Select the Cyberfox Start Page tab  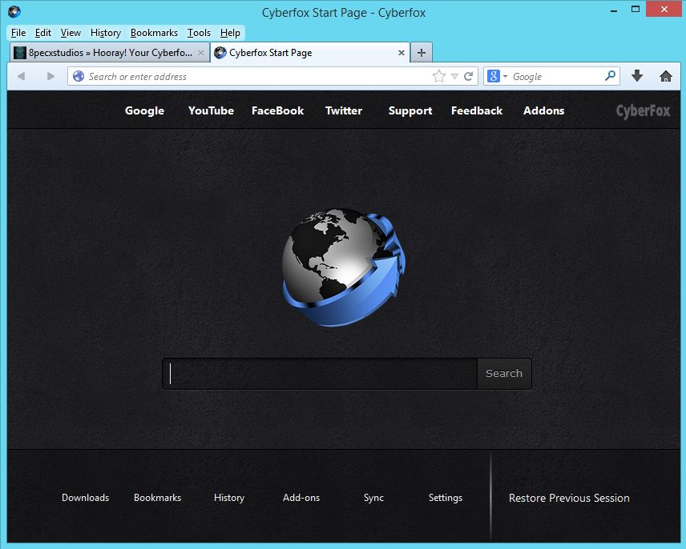click(310, 53)
